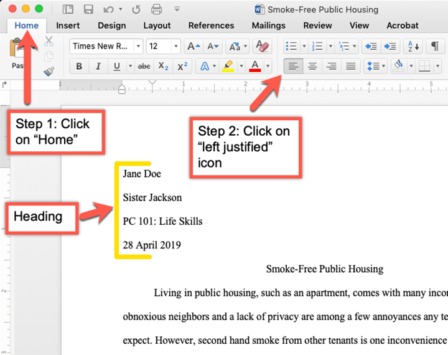448x355 pixels.
Task: Toggle Strikethrough abc formatting
Action: tap(144, 67)
